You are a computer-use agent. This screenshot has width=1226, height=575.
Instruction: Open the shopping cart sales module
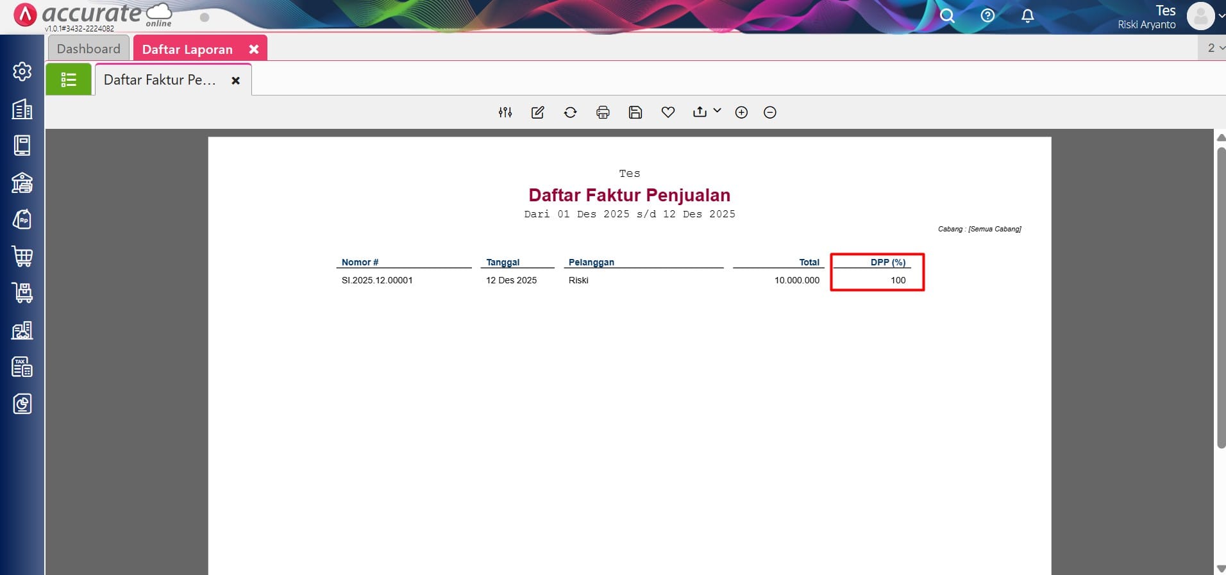[22, 256]
